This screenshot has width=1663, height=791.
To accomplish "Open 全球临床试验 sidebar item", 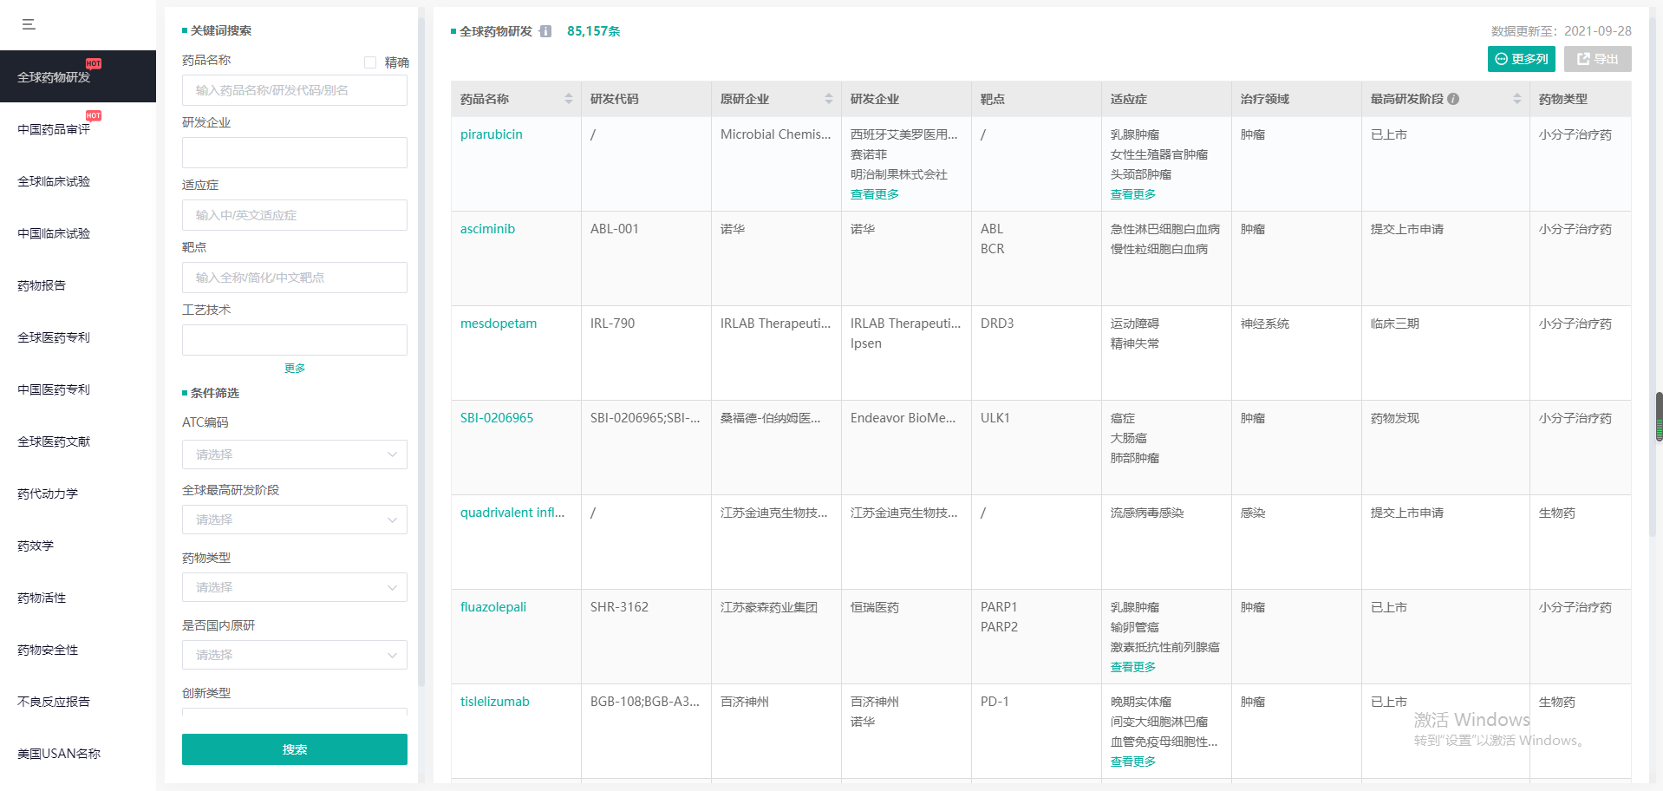I will [x=78, y=181].
